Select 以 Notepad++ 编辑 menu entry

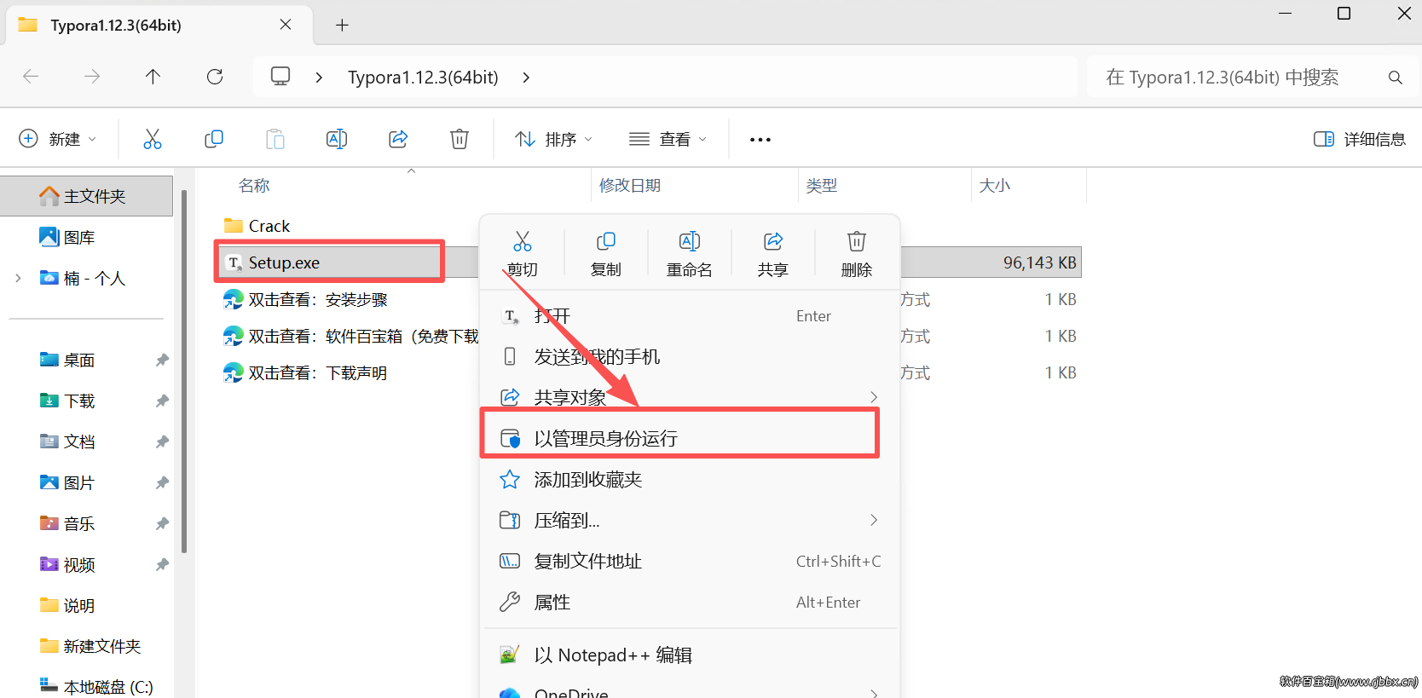(691, 655)
